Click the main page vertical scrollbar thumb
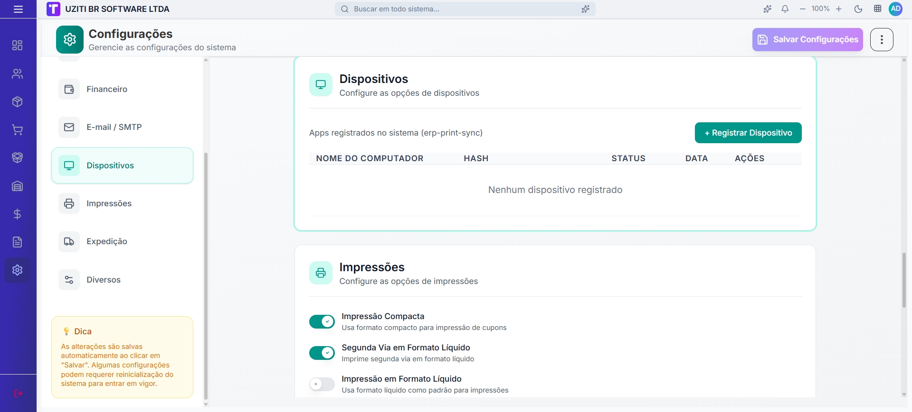 coord(904,281)
